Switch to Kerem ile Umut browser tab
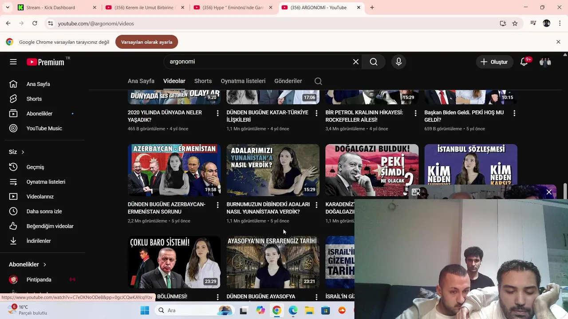The width and height of the screenshot is (568, 319). pos(145,8)
